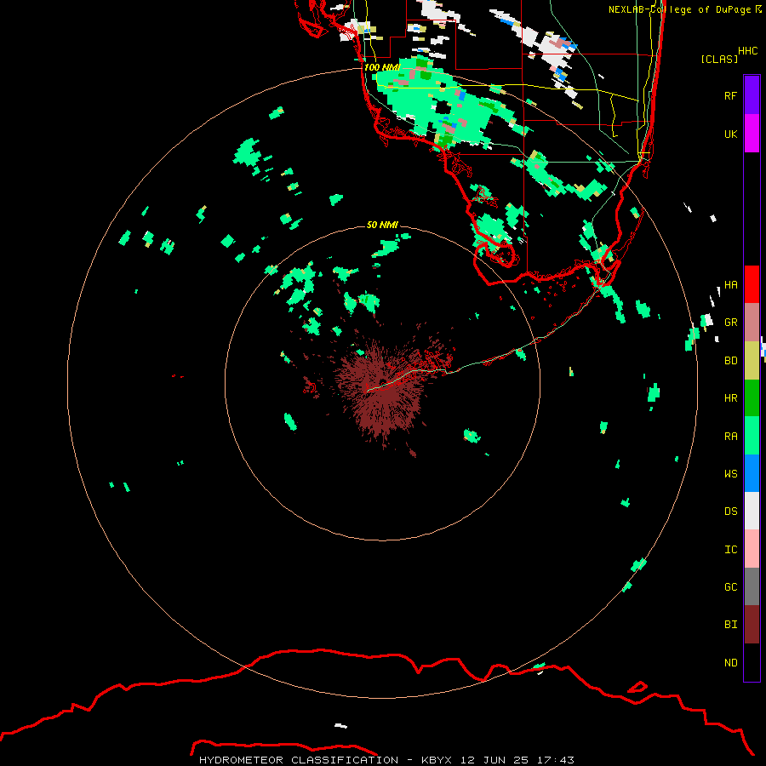Select the GR legend label
The image size is (766, 766).
point(730,323)
